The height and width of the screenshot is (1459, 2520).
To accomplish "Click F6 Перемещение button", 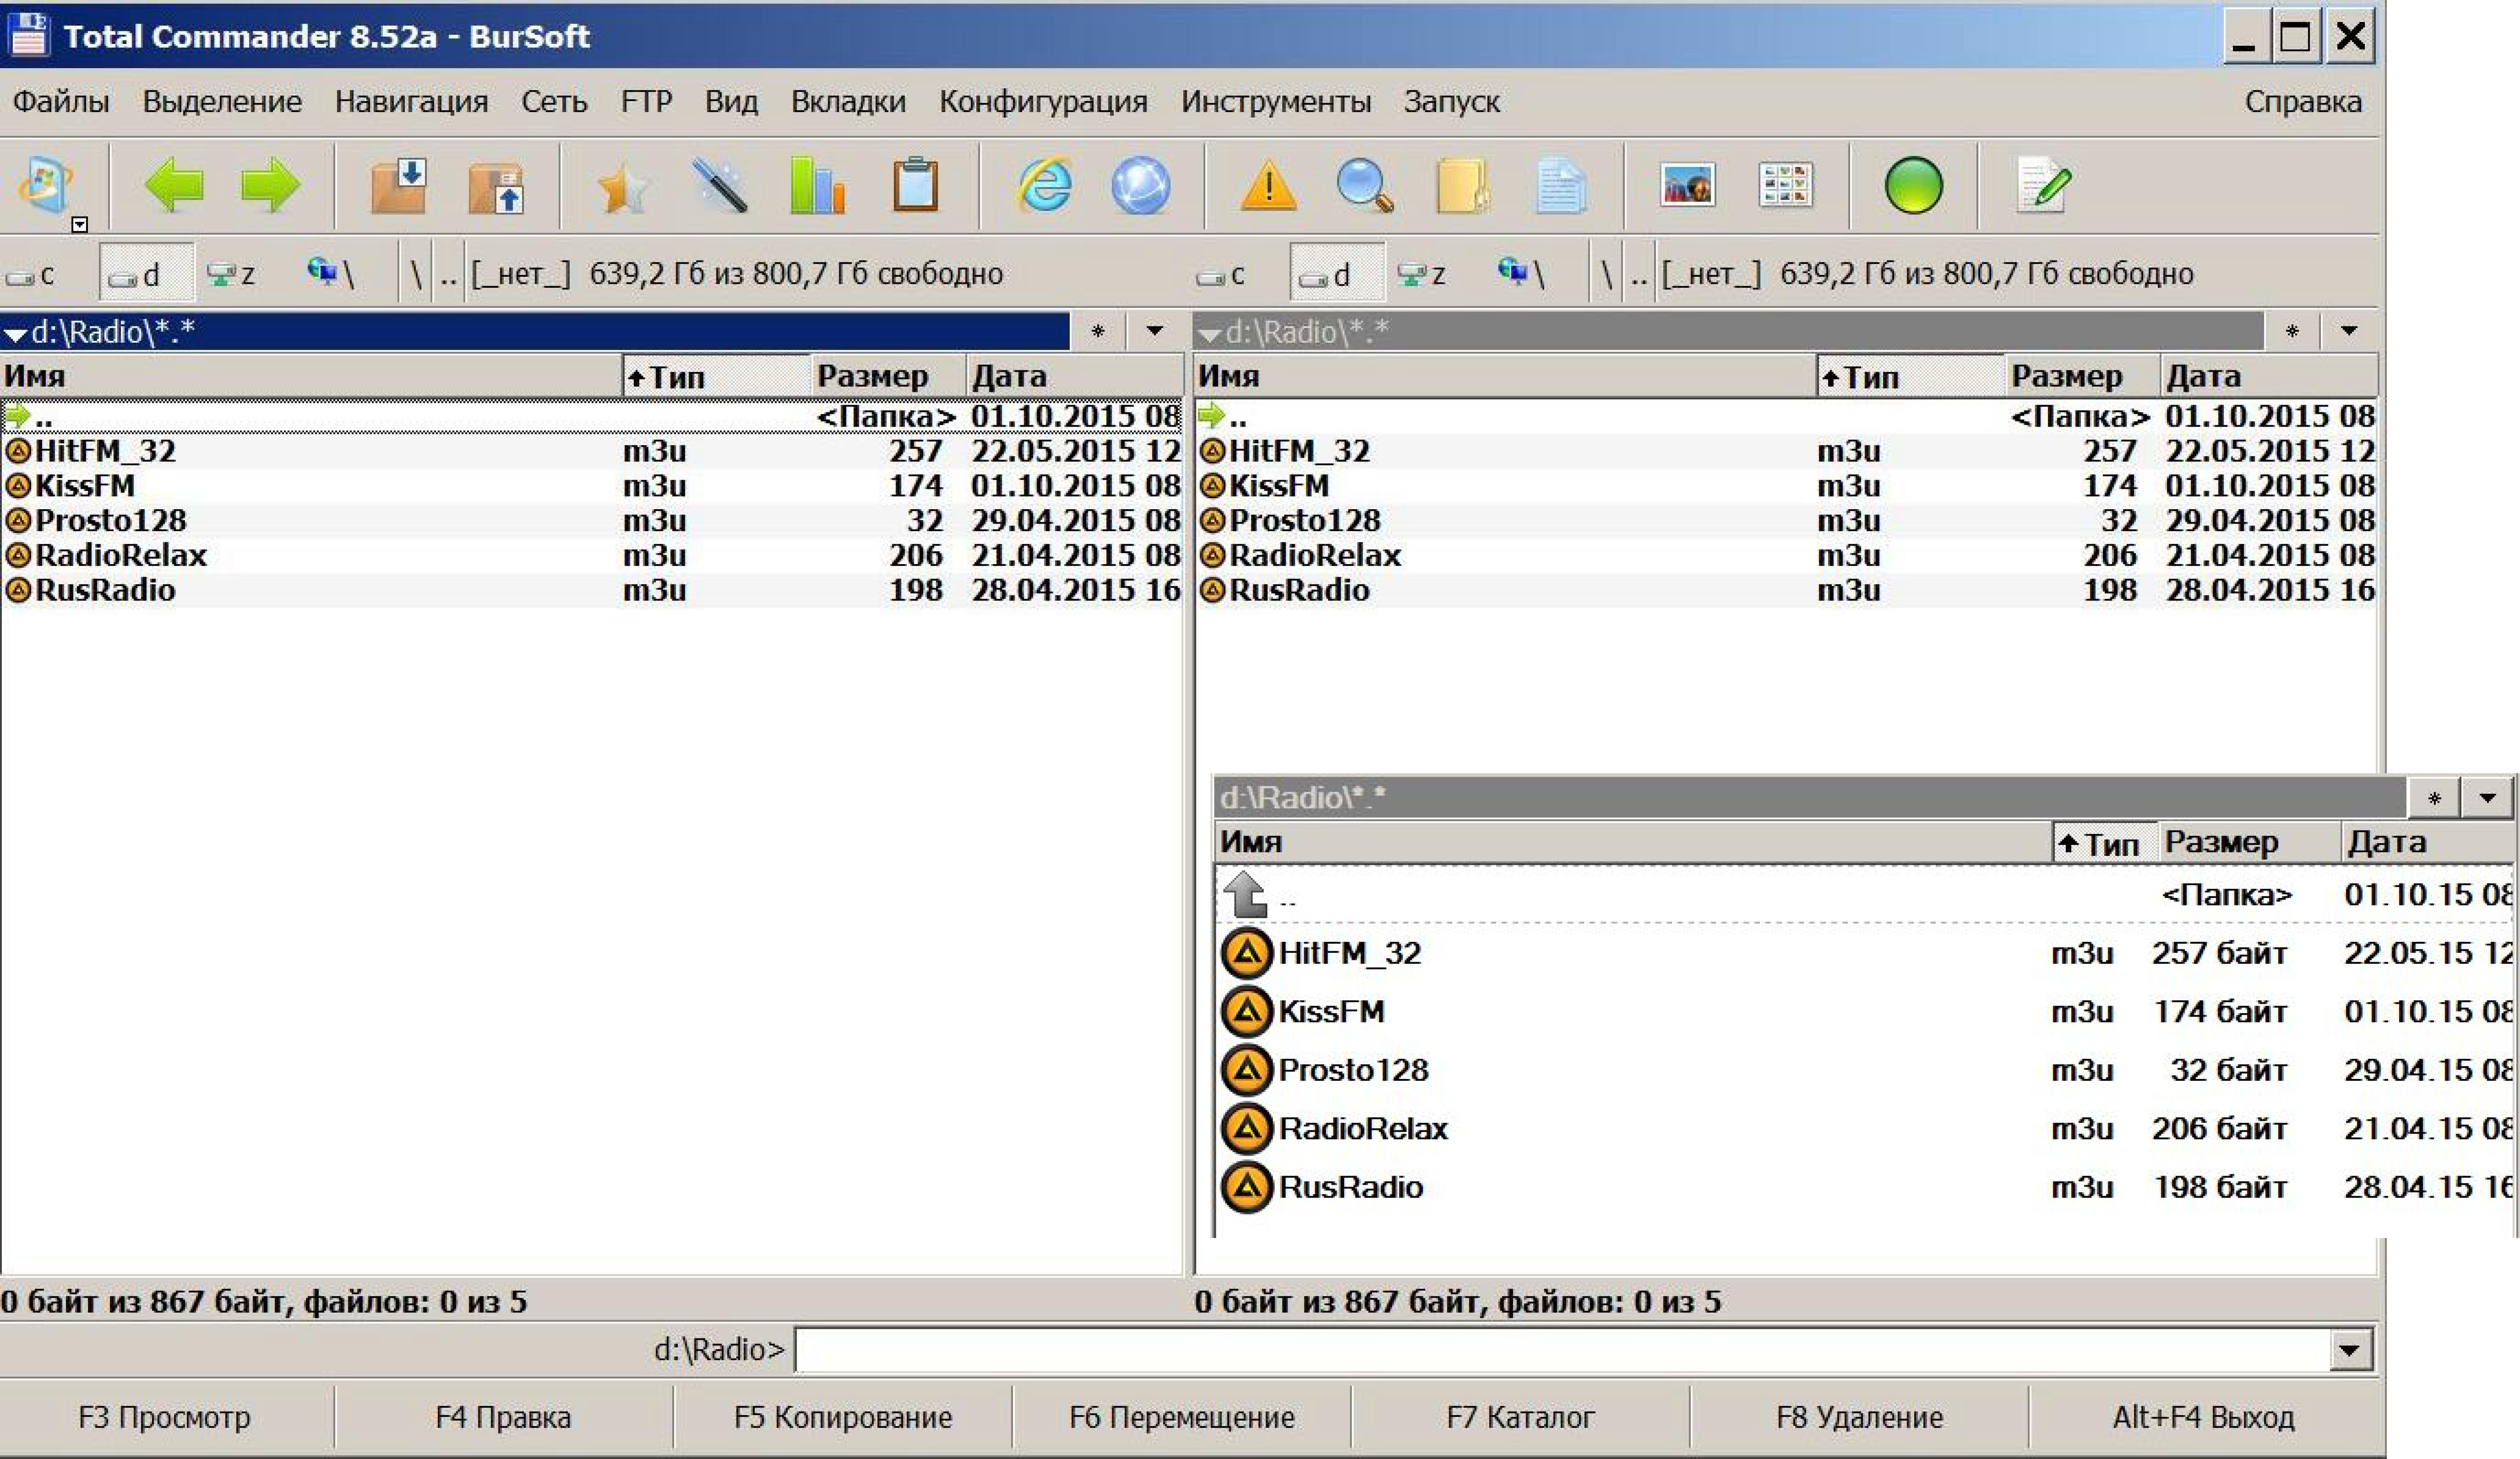I will pyautogui.click(x=1182, y=1417).
